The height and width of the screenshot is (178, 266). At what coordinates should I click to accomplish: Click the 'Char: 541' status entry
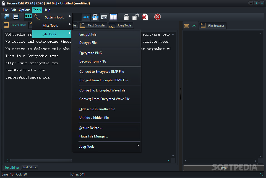coord(78,174)
